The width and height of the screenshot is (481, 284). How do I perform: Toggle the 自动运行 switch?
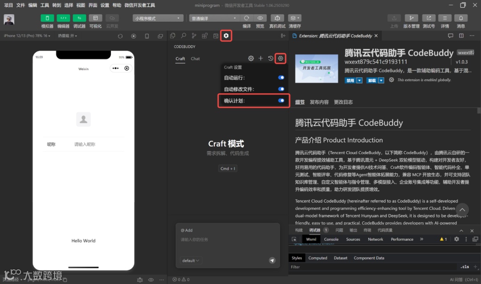coord(281,78)
